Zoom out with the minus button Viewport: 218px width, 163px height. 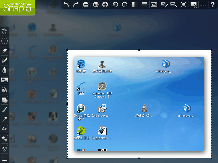point(86,5)
